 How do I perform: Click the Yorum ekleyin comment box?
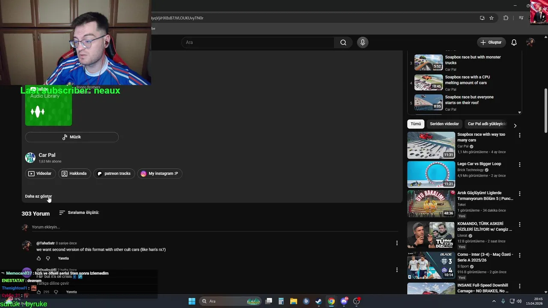coord(214,227)
